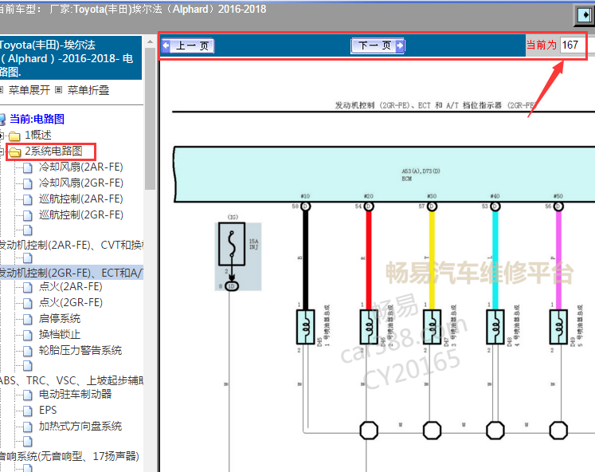Click document icon beside 换档锁止
Image resolution: width=595 pixels, height=472 pixels.
(x=28, y=335)
